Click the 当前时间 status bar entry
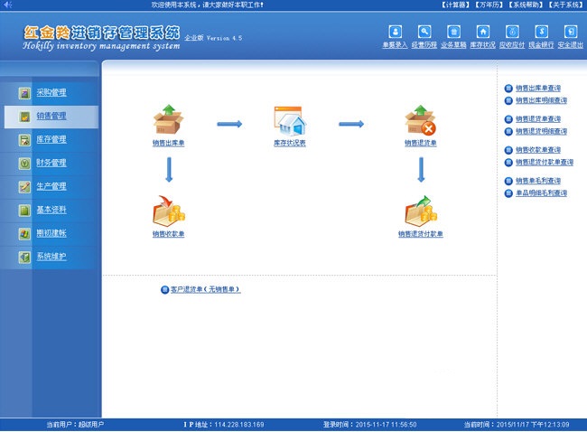587x432 pixels. click(x=517, y=425)
